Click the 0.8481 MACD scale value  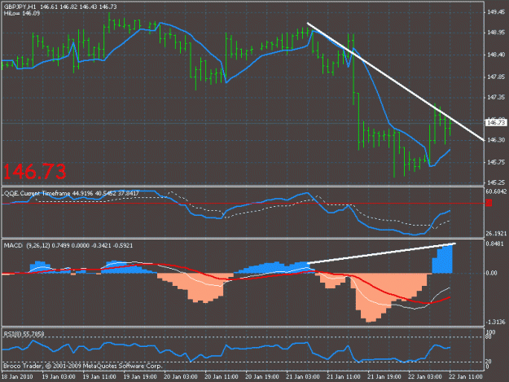coord(495,244)
